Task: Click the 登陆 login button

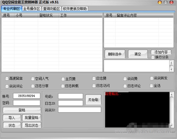Action: 22,110
